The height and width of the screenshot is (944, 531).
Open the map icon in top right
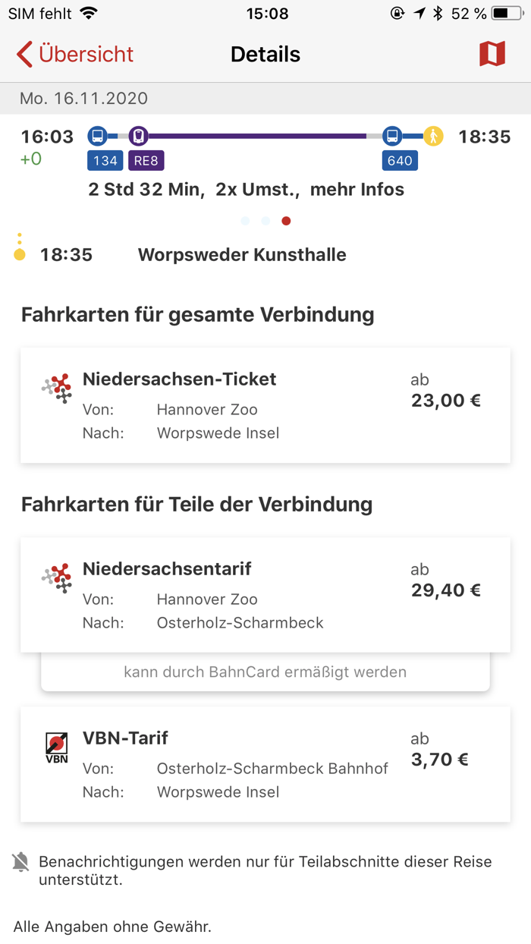point(493,53)
